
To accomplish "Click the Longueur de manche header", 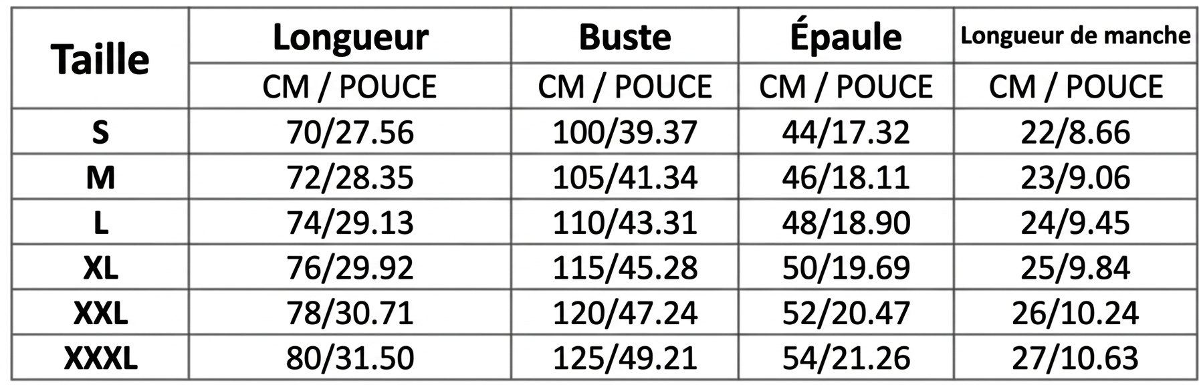I will point(1075,36).
